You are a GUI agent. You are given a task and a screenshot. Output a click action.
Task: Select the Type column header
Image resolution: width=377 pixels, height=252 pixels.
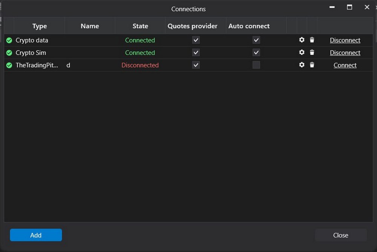(x=39, y=26)
